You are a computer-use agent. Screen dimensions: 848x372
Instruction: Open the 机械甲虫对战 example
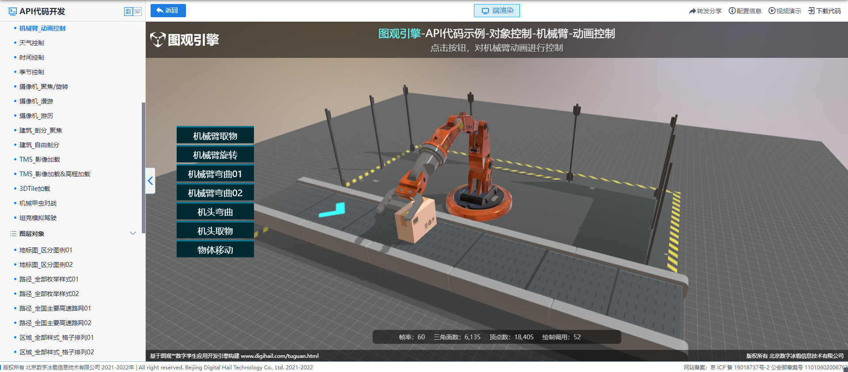[38, 203]
